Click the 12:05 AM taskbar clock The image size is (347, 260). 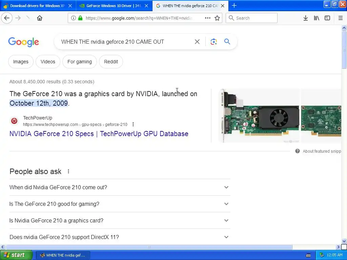pyautogui.click(x=334, y=255)
